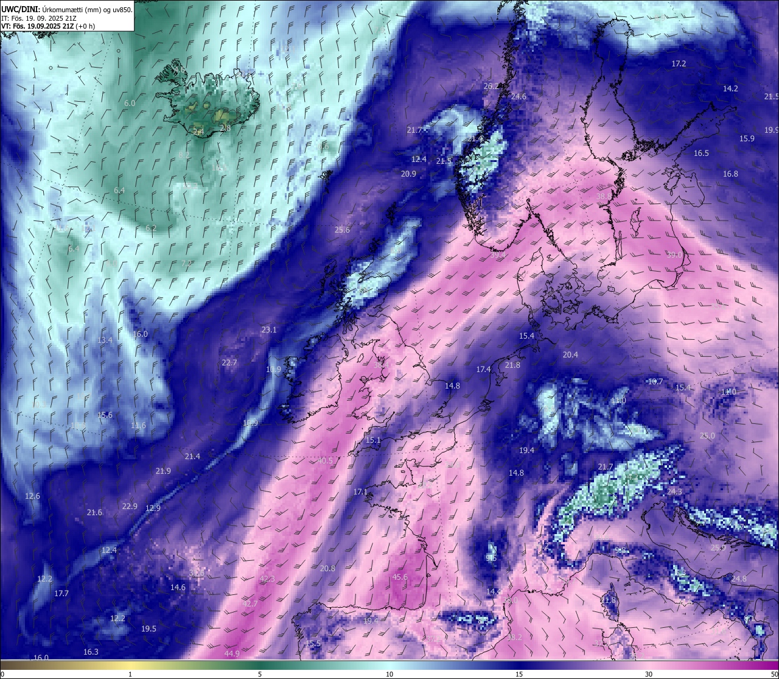Select the 22.7 value over the Atlantic
The width and height of the screenshot is (779, 679).
pyautogui.click(x=229, y=363)
